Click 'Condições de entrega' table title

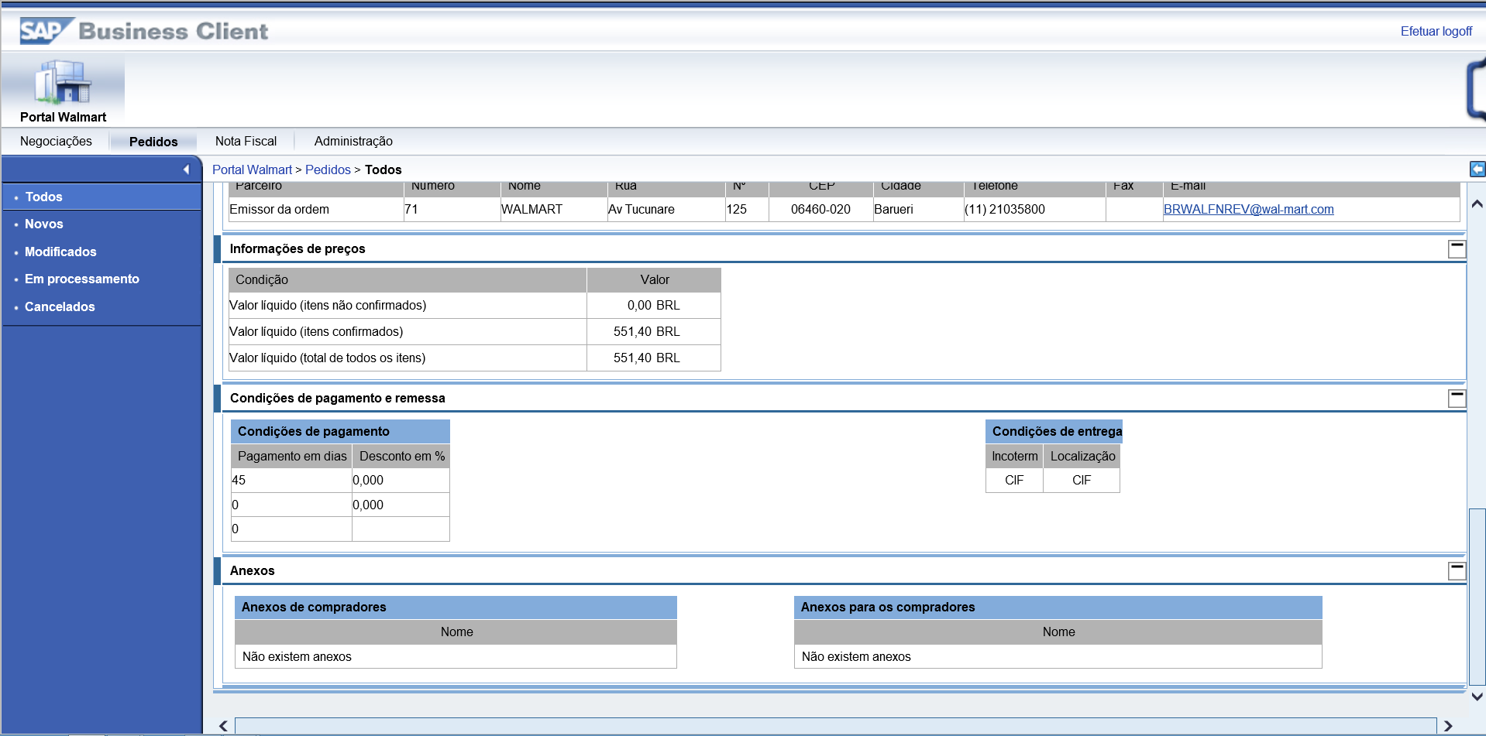pos(1054,431)
